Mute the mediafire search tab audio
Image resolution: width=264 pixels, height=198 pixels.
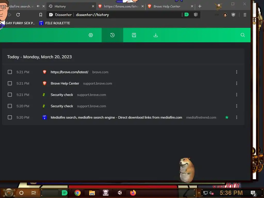pyautogui.click(x=38, y=6)
